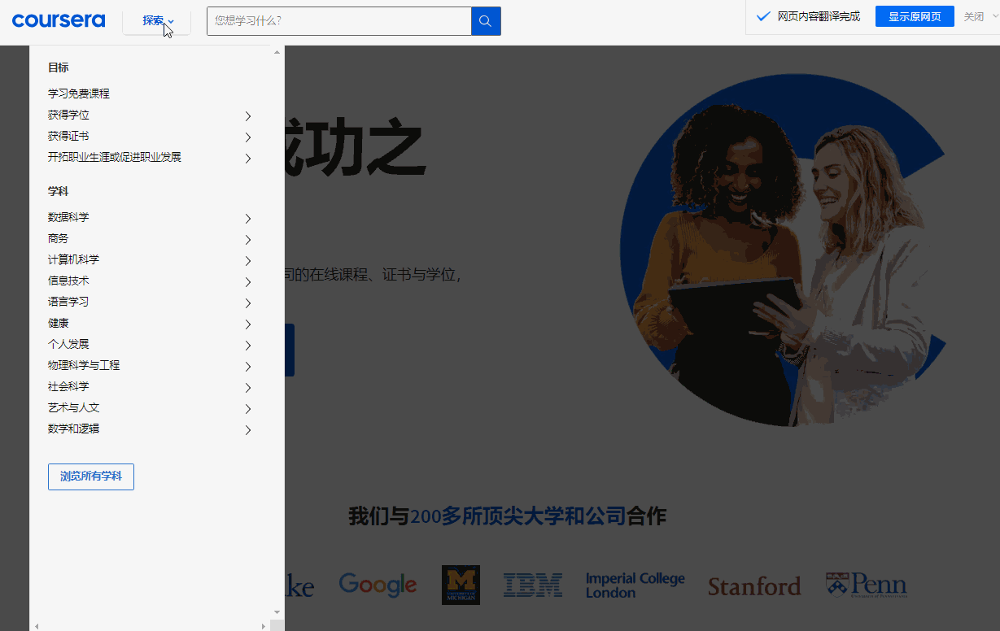Expand the 计算机科学 submenu chevron

pyautogui.click(x=247, y=260)
